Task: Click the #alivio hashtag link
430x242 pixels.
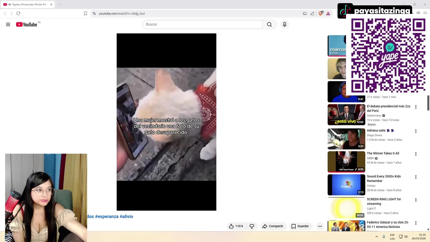Action: pyautogui.click(x=126, y=216)
